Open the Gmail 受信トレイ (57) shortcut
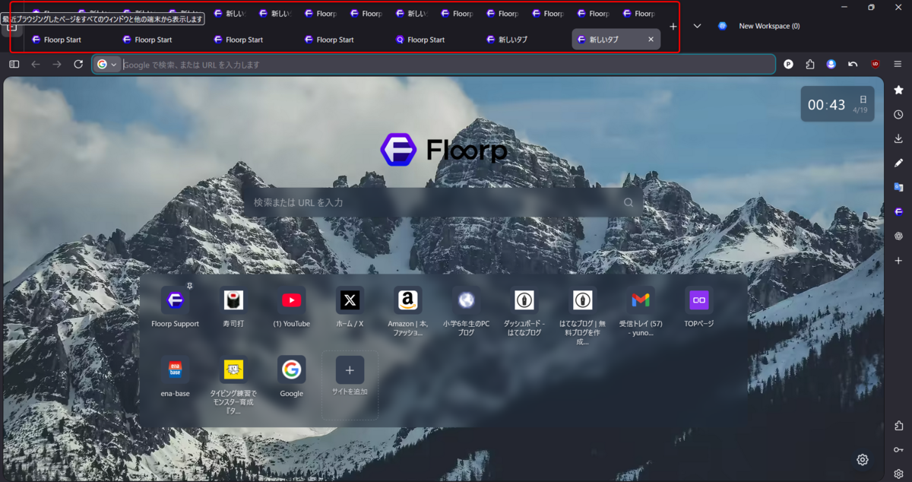This screenshot has width=912, height=482. [x=641, y=310]
